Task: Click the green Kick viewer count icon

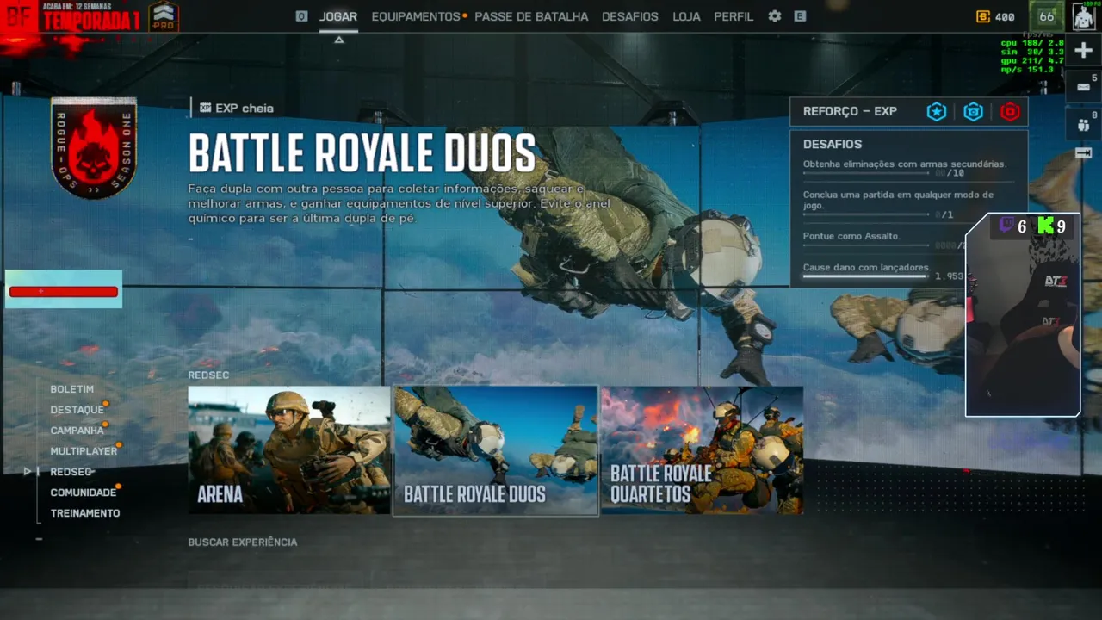Action: point(1045,226)
